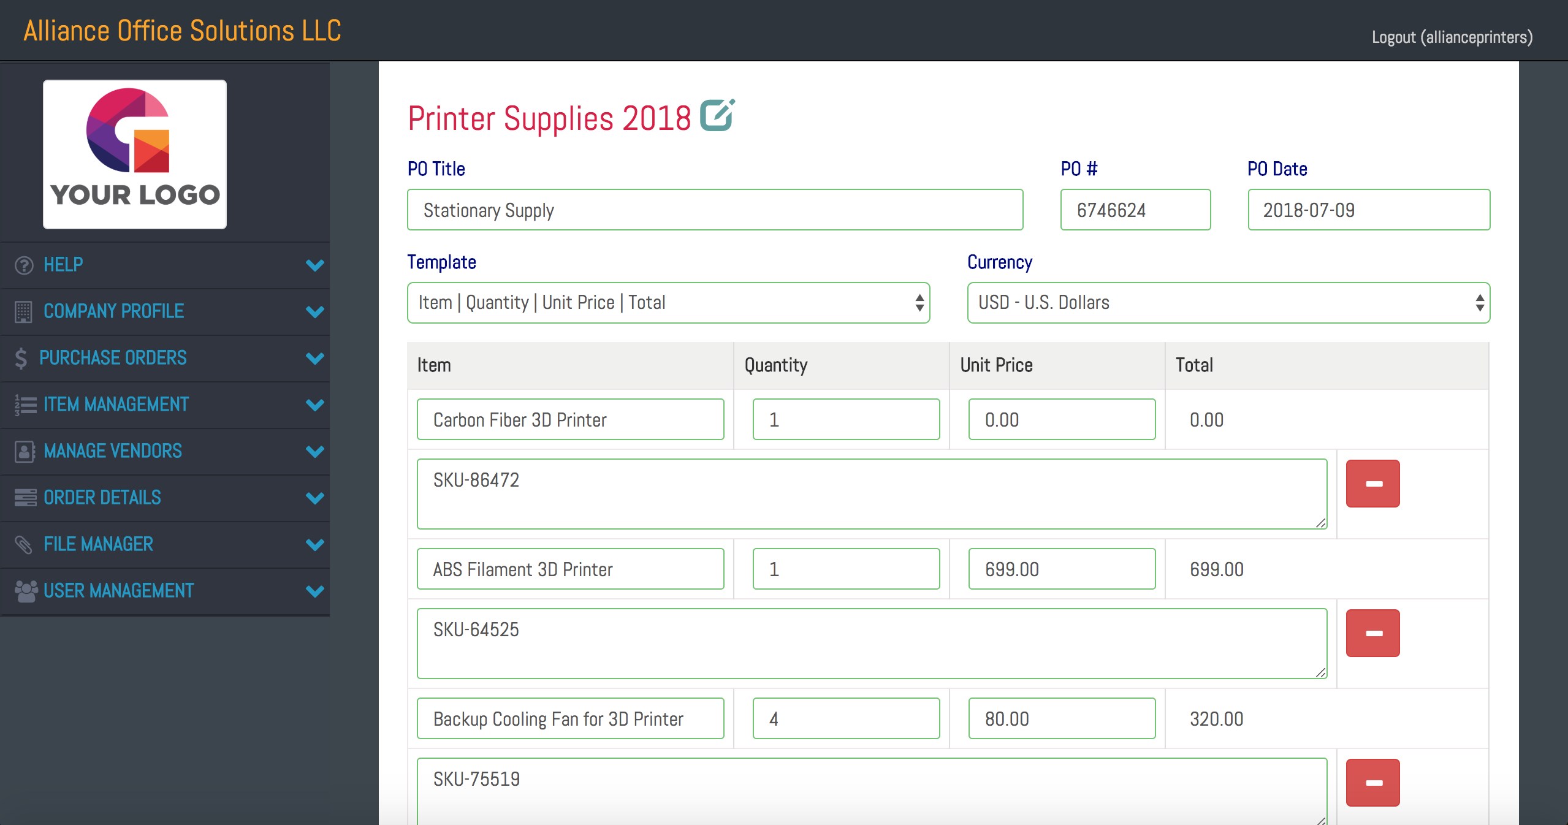The image size is (1568, 825).
Task: Click the Company Profile building icon
Action: click(23, 311)
